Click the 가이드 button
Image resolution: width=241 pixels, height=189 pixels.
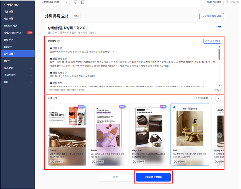(77, 16)
